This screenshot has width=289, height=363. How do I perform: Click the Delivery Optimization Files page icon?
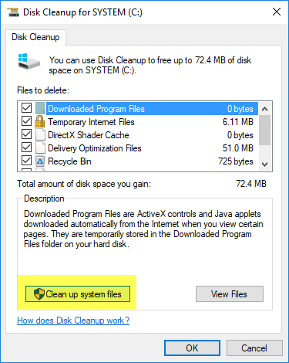pyautogui.click(x=40, y=148)
